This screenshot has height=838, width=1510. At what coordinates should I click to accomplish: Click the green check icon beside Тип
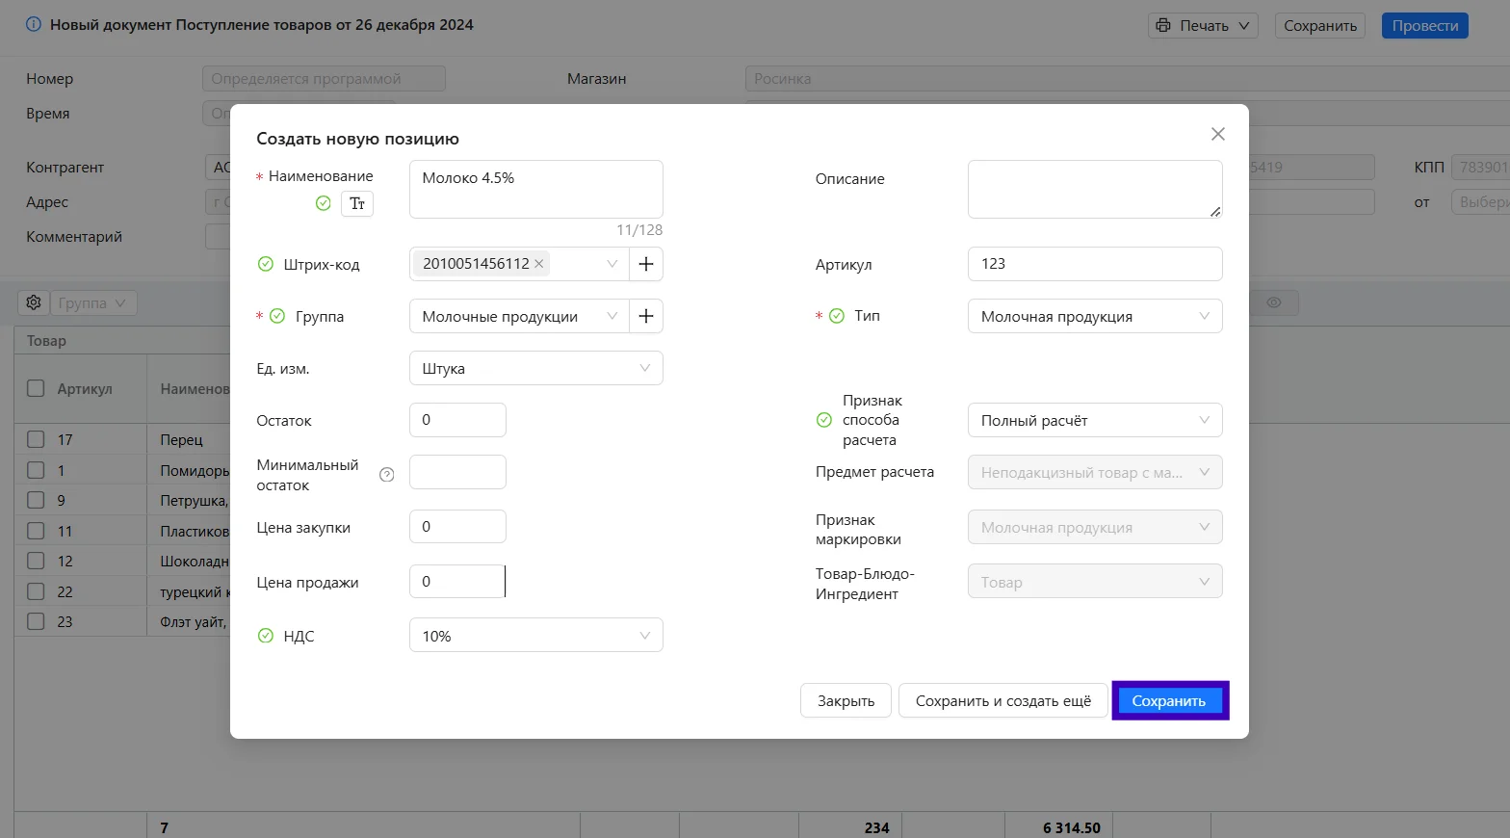point(837,316)
